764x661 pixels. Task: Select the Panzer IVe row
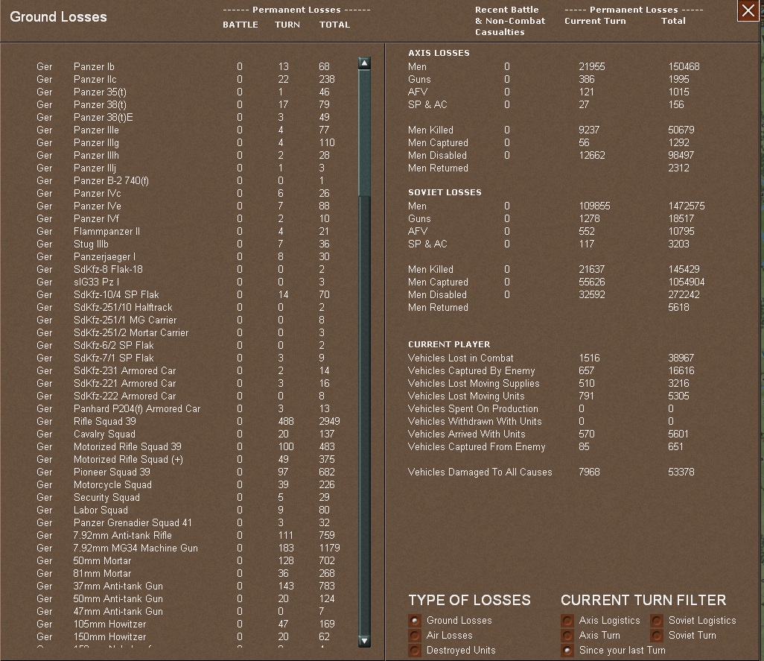(188, 206)
